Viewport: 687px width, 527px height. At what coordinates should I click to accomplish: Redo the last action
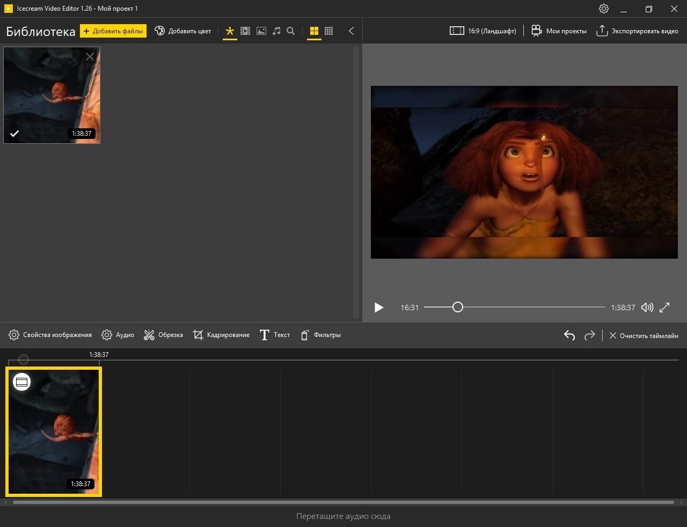[590, 335]
